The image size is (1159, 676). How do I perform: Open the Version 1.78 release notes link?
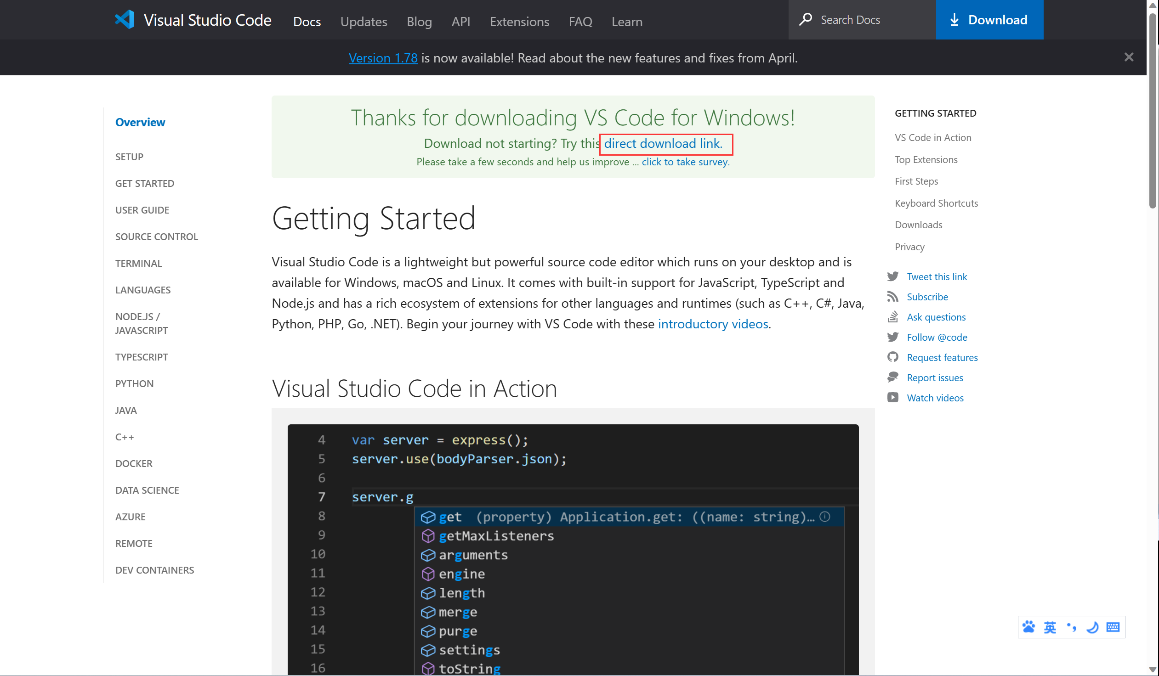click(383, 58)
